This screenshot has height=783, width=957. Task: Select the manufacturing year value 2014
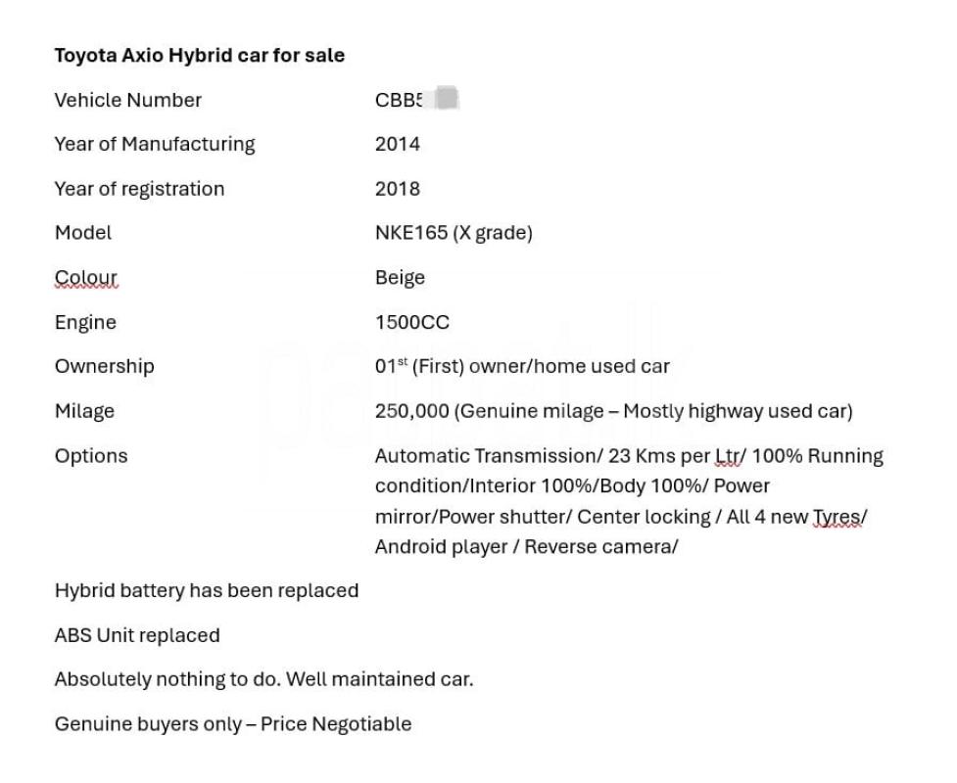397,144
